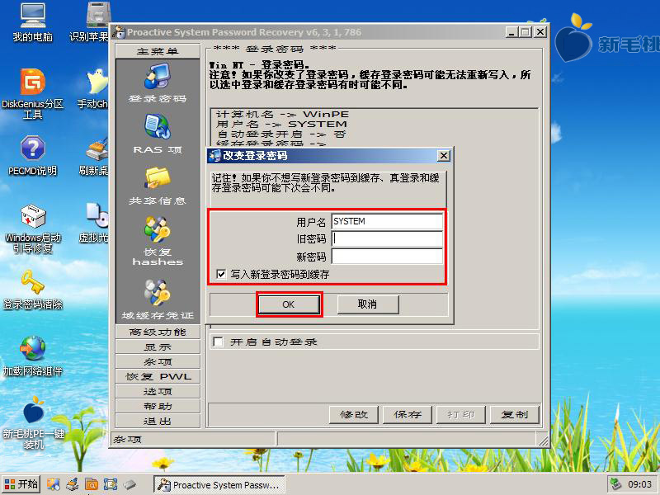Click system tray network icon near clock
This screenshot has width=660, height=495.
coord(616,484)
